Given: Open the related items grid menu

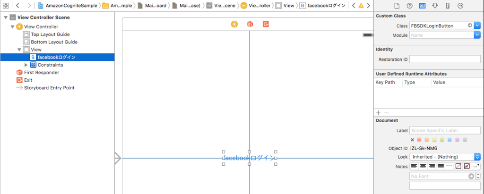Looking at the screenshot, I should [x=6, y=6].
